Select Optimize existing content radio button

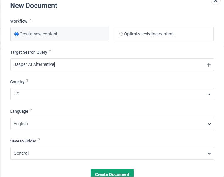click(x=121, y=34)
